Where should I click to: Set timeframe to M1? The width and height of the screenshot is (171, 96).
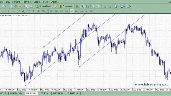(51, 11)
